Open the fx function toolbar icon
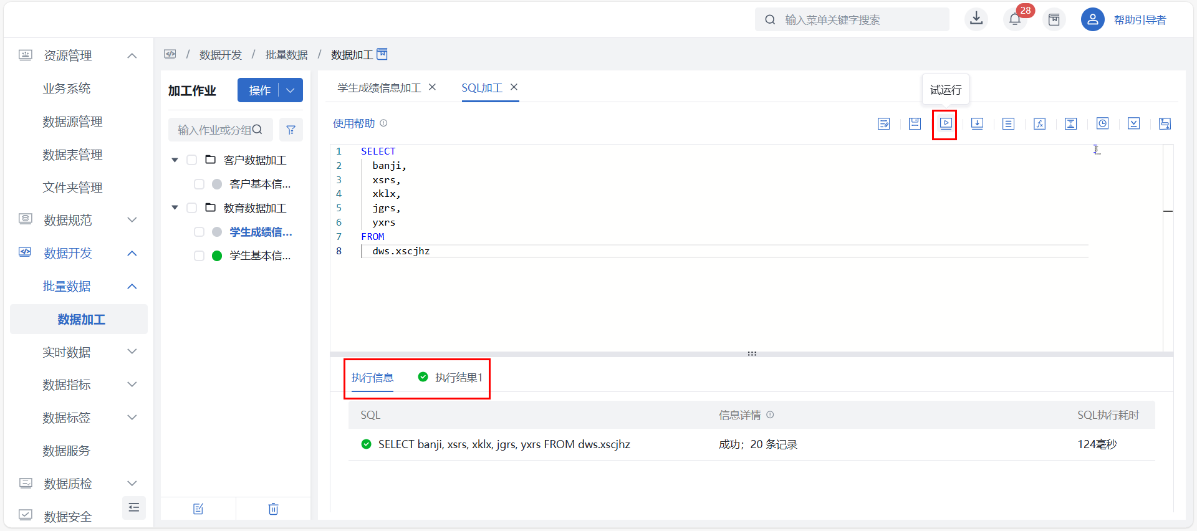Viewport: 1197px width, 531px height. 1039,123
